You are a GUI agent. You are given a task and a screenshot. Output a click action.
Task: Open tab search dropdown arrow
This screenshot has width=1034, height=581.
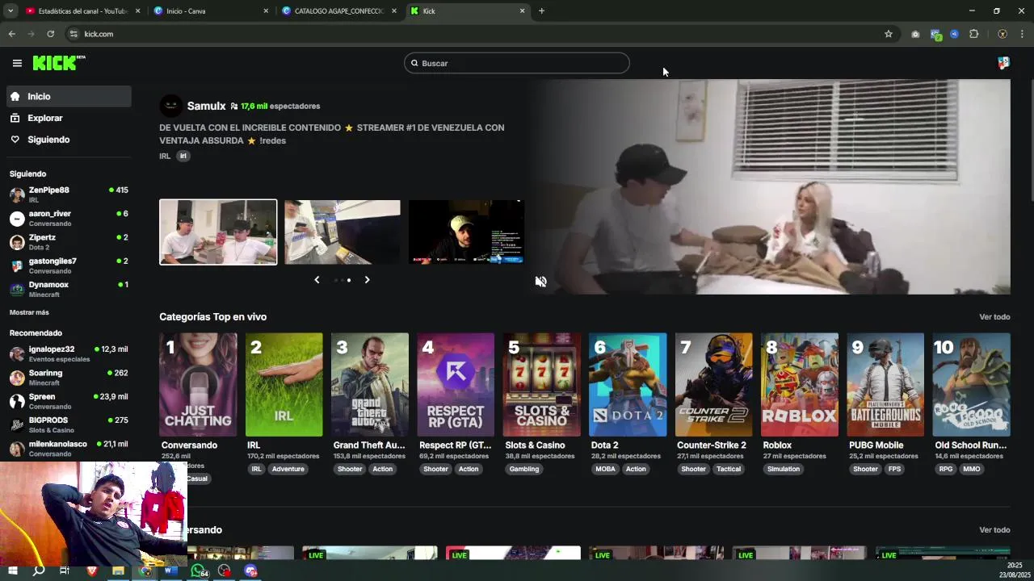point(11,11)
